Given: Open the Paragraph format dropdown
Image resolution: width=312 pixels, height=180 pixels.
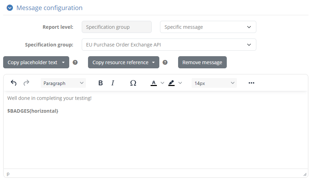Looking at the screenshot, I should (x=63, y=83).
